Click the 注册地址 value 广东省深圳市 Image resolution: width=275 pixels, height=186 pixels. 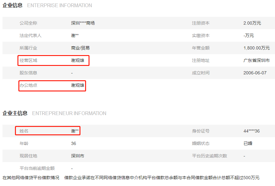coord(257,60)
